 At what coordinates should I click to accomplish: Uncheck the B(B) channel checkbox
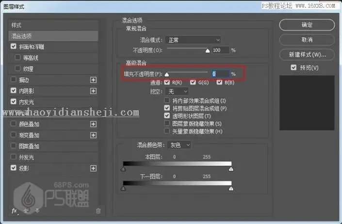[219, 82]
